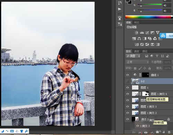Show the hidden selected layer's visibility
Screen dimensions: 173x135
coord(127,81)
